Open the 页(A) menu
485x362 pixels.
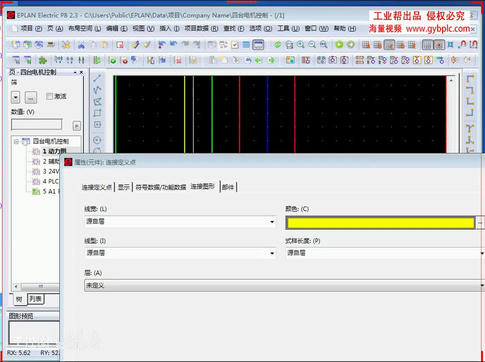(x=55, y=29)
